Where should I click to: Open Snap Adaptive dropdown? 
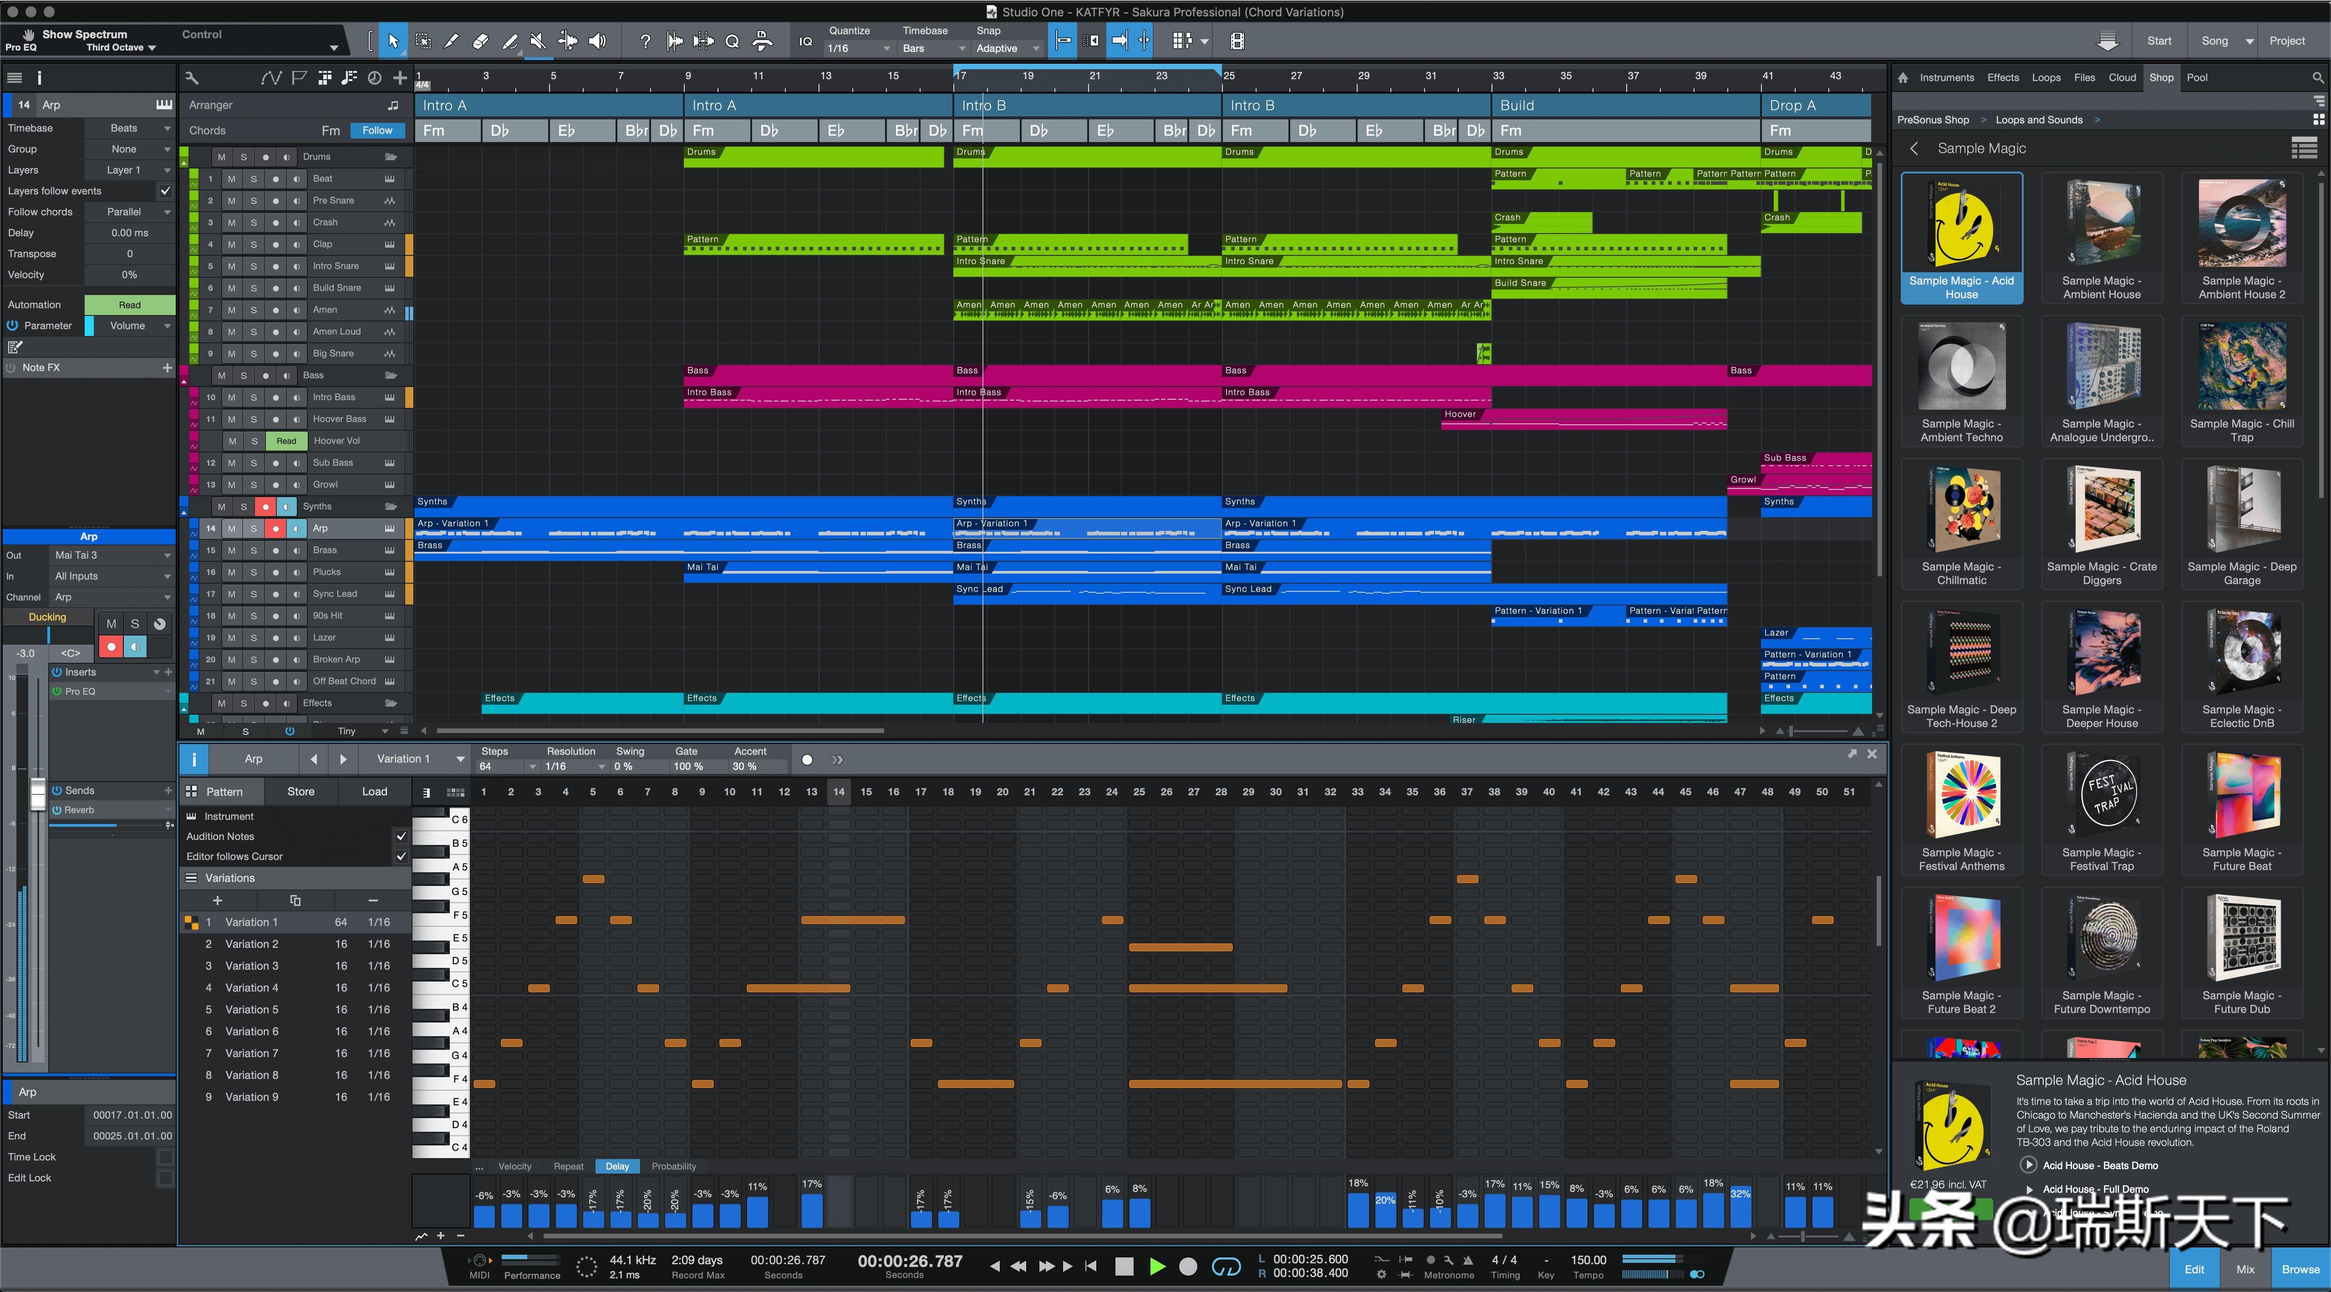1008,49
